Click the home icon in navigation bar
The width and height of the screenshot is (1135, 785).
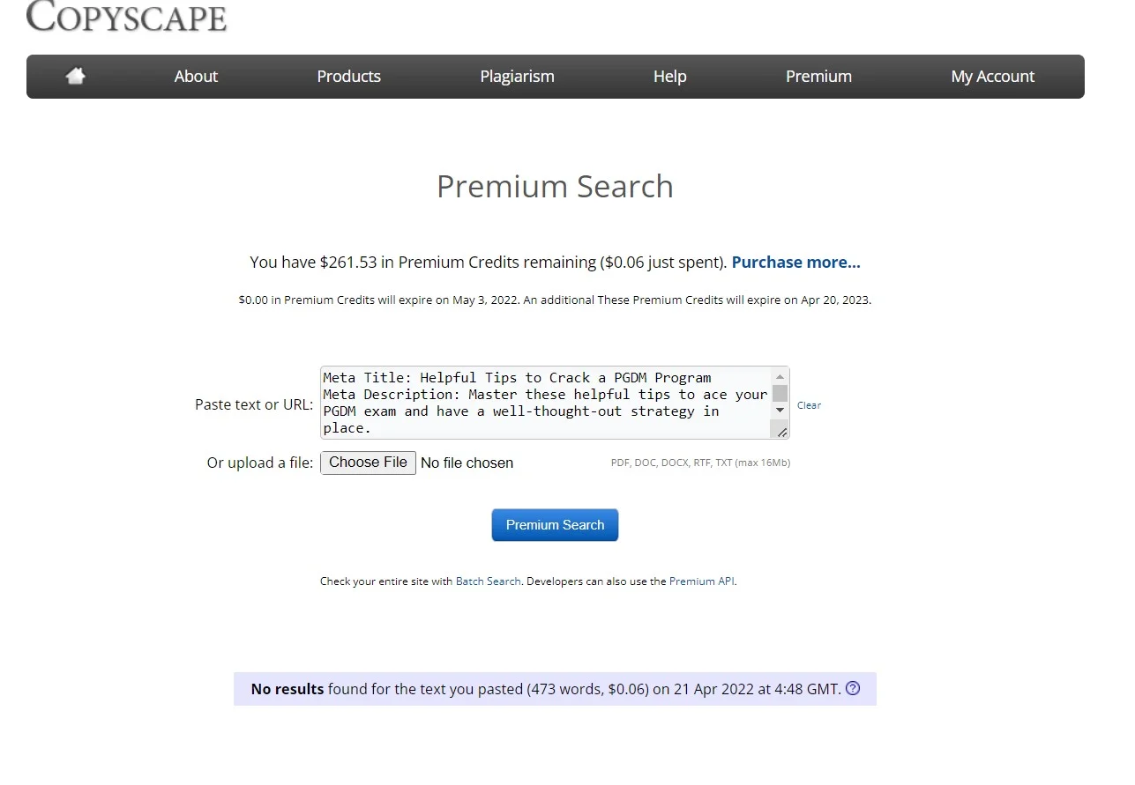76,77
